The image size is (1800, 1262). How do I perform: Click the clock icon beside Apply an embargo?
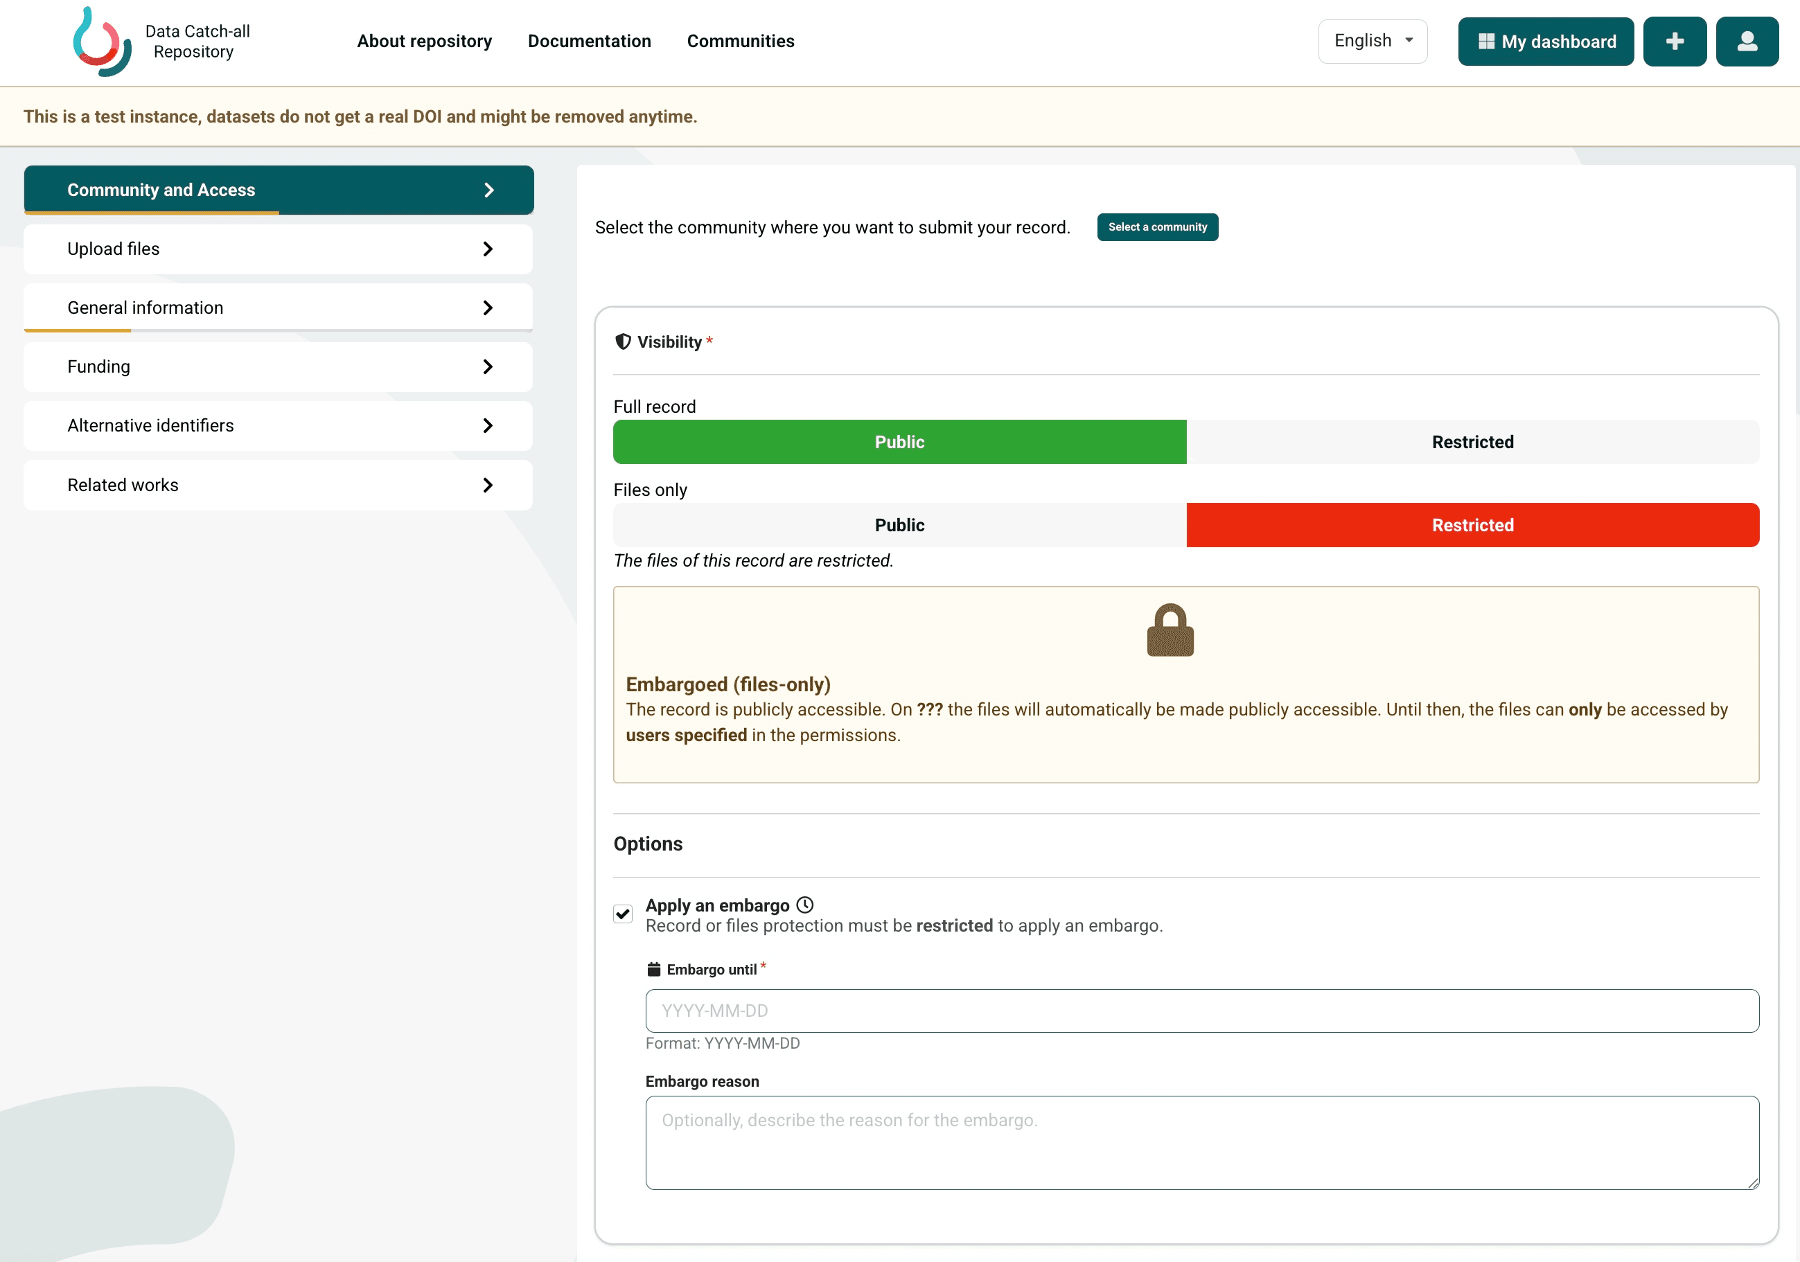tap(804, 905)
